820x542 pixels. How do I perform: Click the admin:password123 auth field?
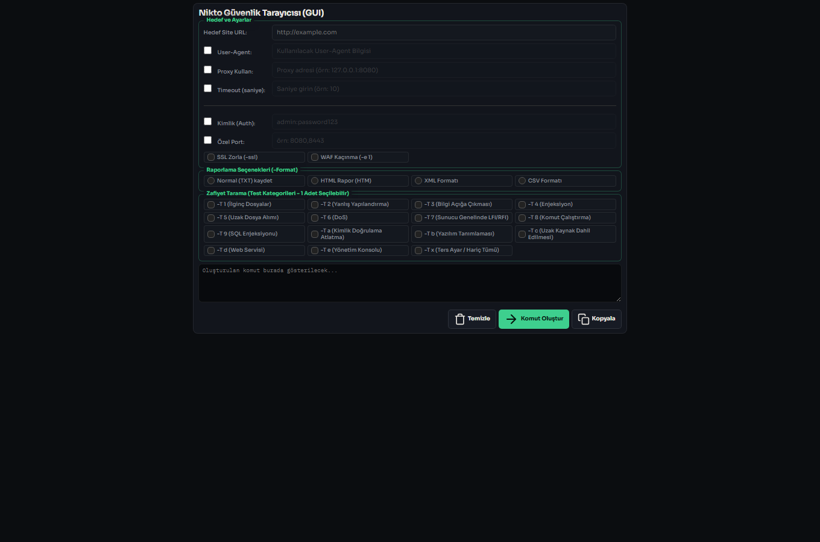tap(444, 122)
